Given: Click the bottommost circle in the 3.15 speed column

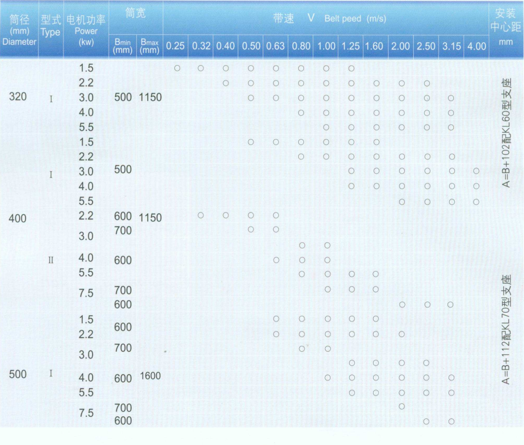Looking at the screenshot, I should [x=451, y=421].
